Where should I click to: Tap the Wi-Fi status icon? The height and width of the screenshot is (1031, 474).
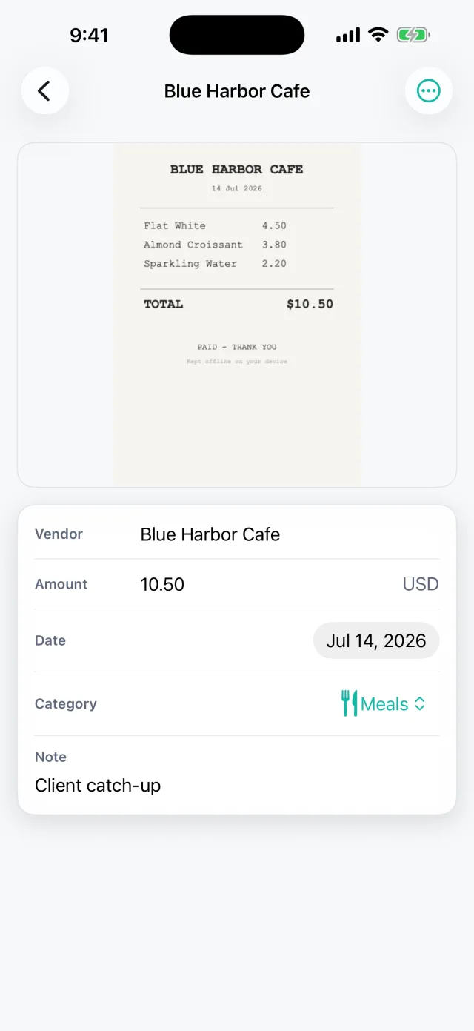(x=378, y=35)
